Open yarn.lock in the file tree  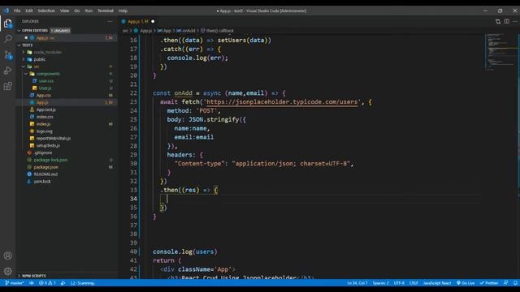click(x=42, y=182)
